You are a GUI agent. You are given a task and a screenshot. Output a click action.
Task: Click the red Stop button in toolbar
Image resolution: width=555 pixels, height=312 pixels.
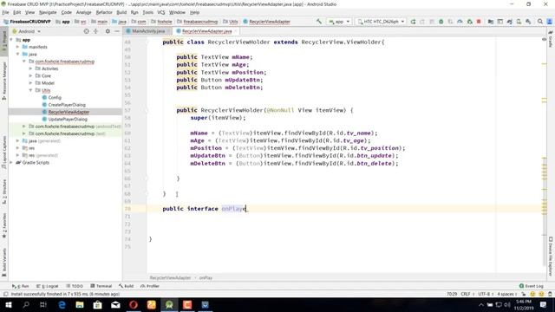click(x=479, y=22)
